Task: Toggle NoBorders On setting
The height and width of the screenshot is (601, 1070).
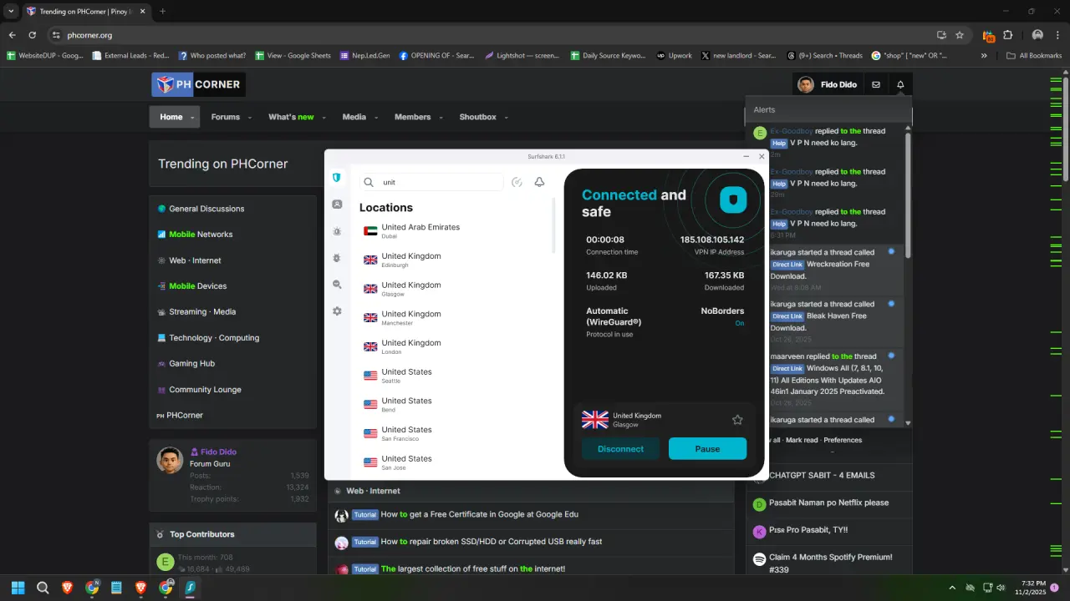Action: pyautogui.click(x=739, y=323)
